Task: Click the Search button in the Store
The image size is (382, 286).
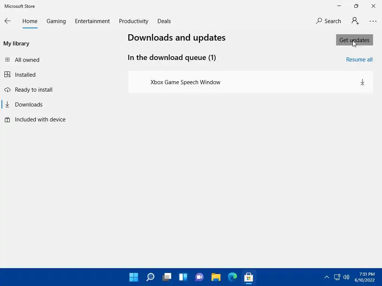Action: tap(328, 21)
